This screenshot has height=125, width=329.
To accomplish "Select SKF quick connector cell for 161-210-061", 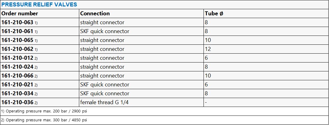I will (x=105, y=31).
